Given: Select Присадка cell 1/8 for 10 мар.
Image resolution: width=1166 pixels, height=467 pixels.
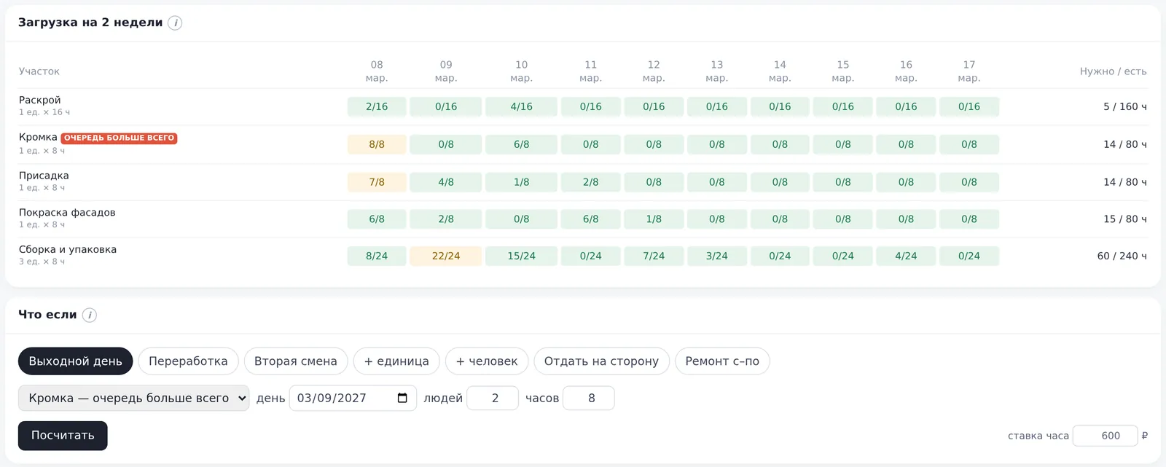Looking at the screenshot, I should (x=521, y=182).
